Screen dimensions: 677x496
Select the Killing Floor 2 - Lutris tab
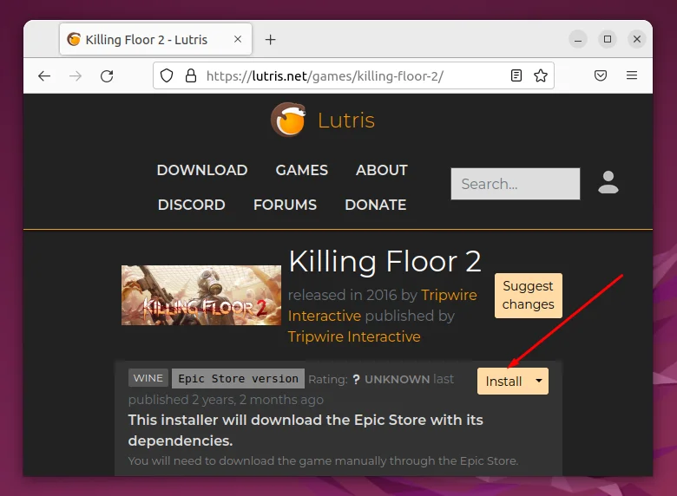tap(155, 39)
